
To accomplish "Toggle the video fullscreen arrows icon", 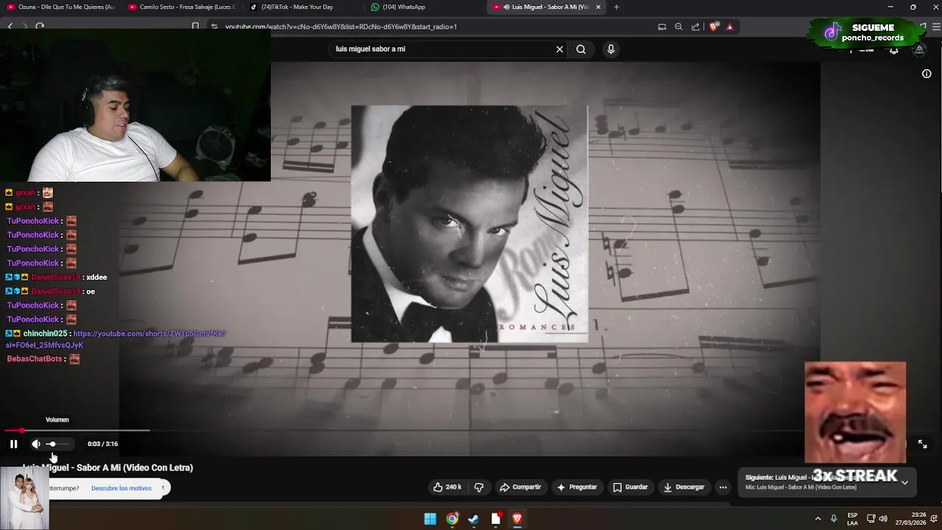I will [x=922, y=444].
